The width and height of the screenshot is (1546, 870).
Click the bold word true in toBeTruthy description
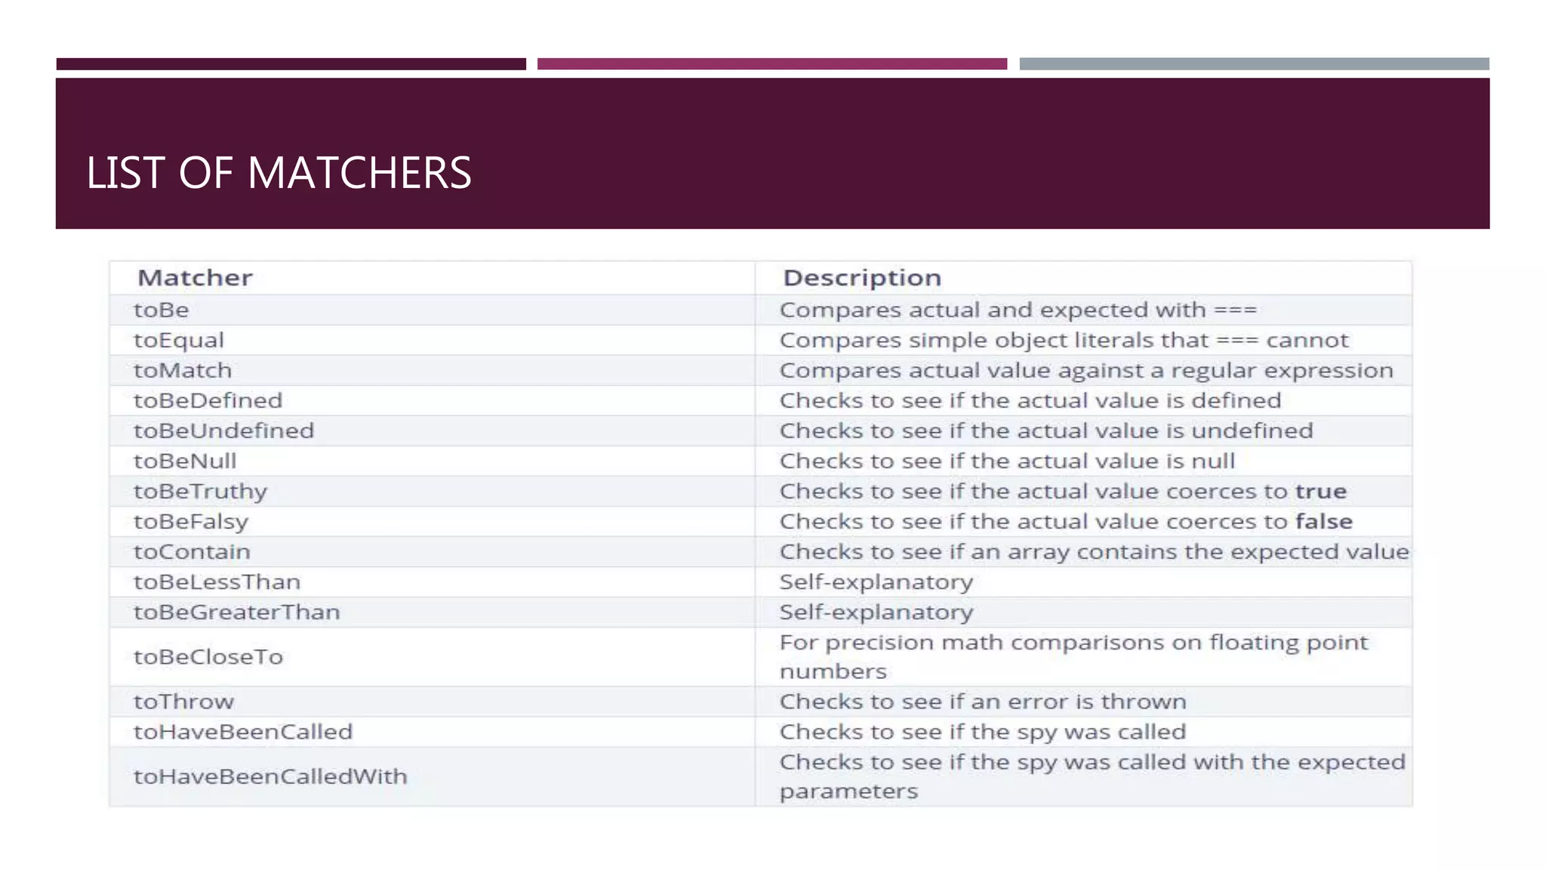pos(1321,492)
